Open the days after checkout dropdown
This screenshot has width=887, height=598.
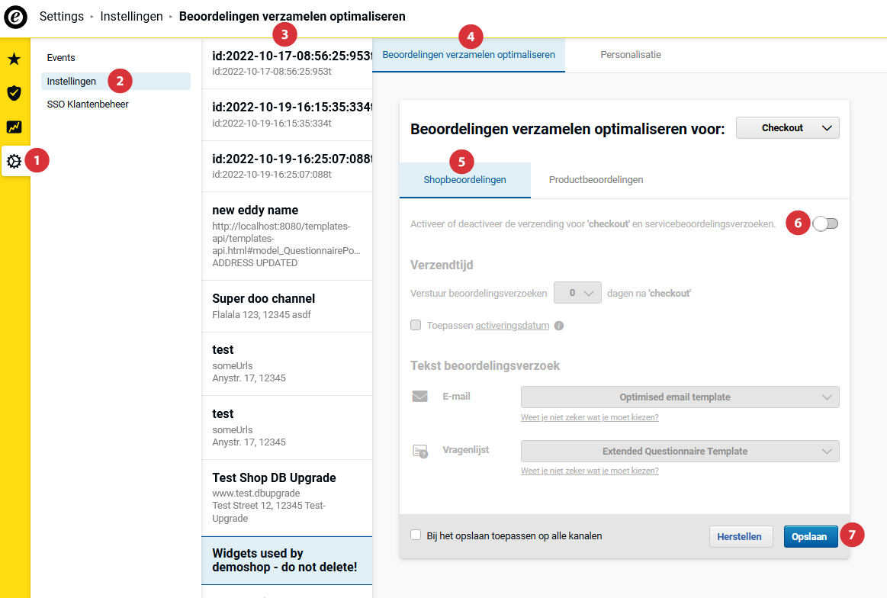click(x=577, y=293)
